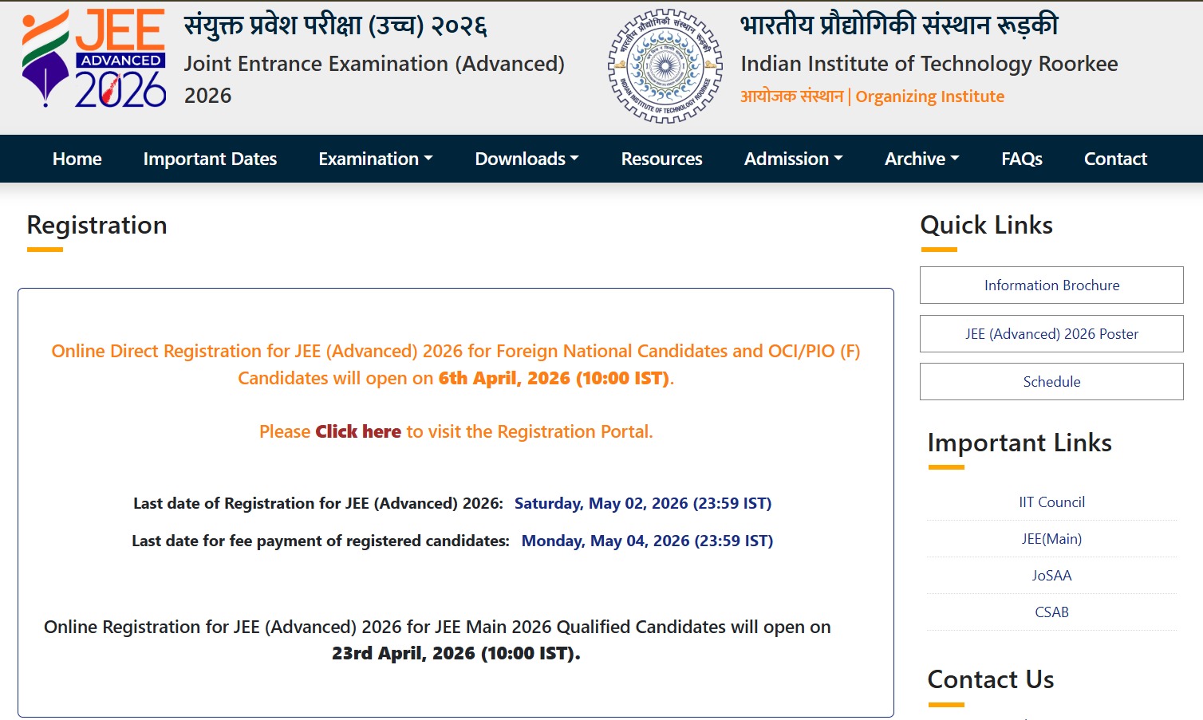Expand the Admission dropdown menu
1203x720 pixels.
tap(793, 159)
